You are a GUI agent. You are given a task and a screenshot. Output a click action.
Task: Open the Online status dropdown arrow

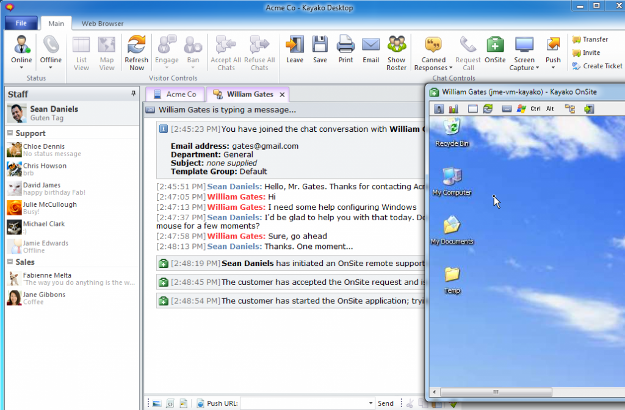pos(21,68)
